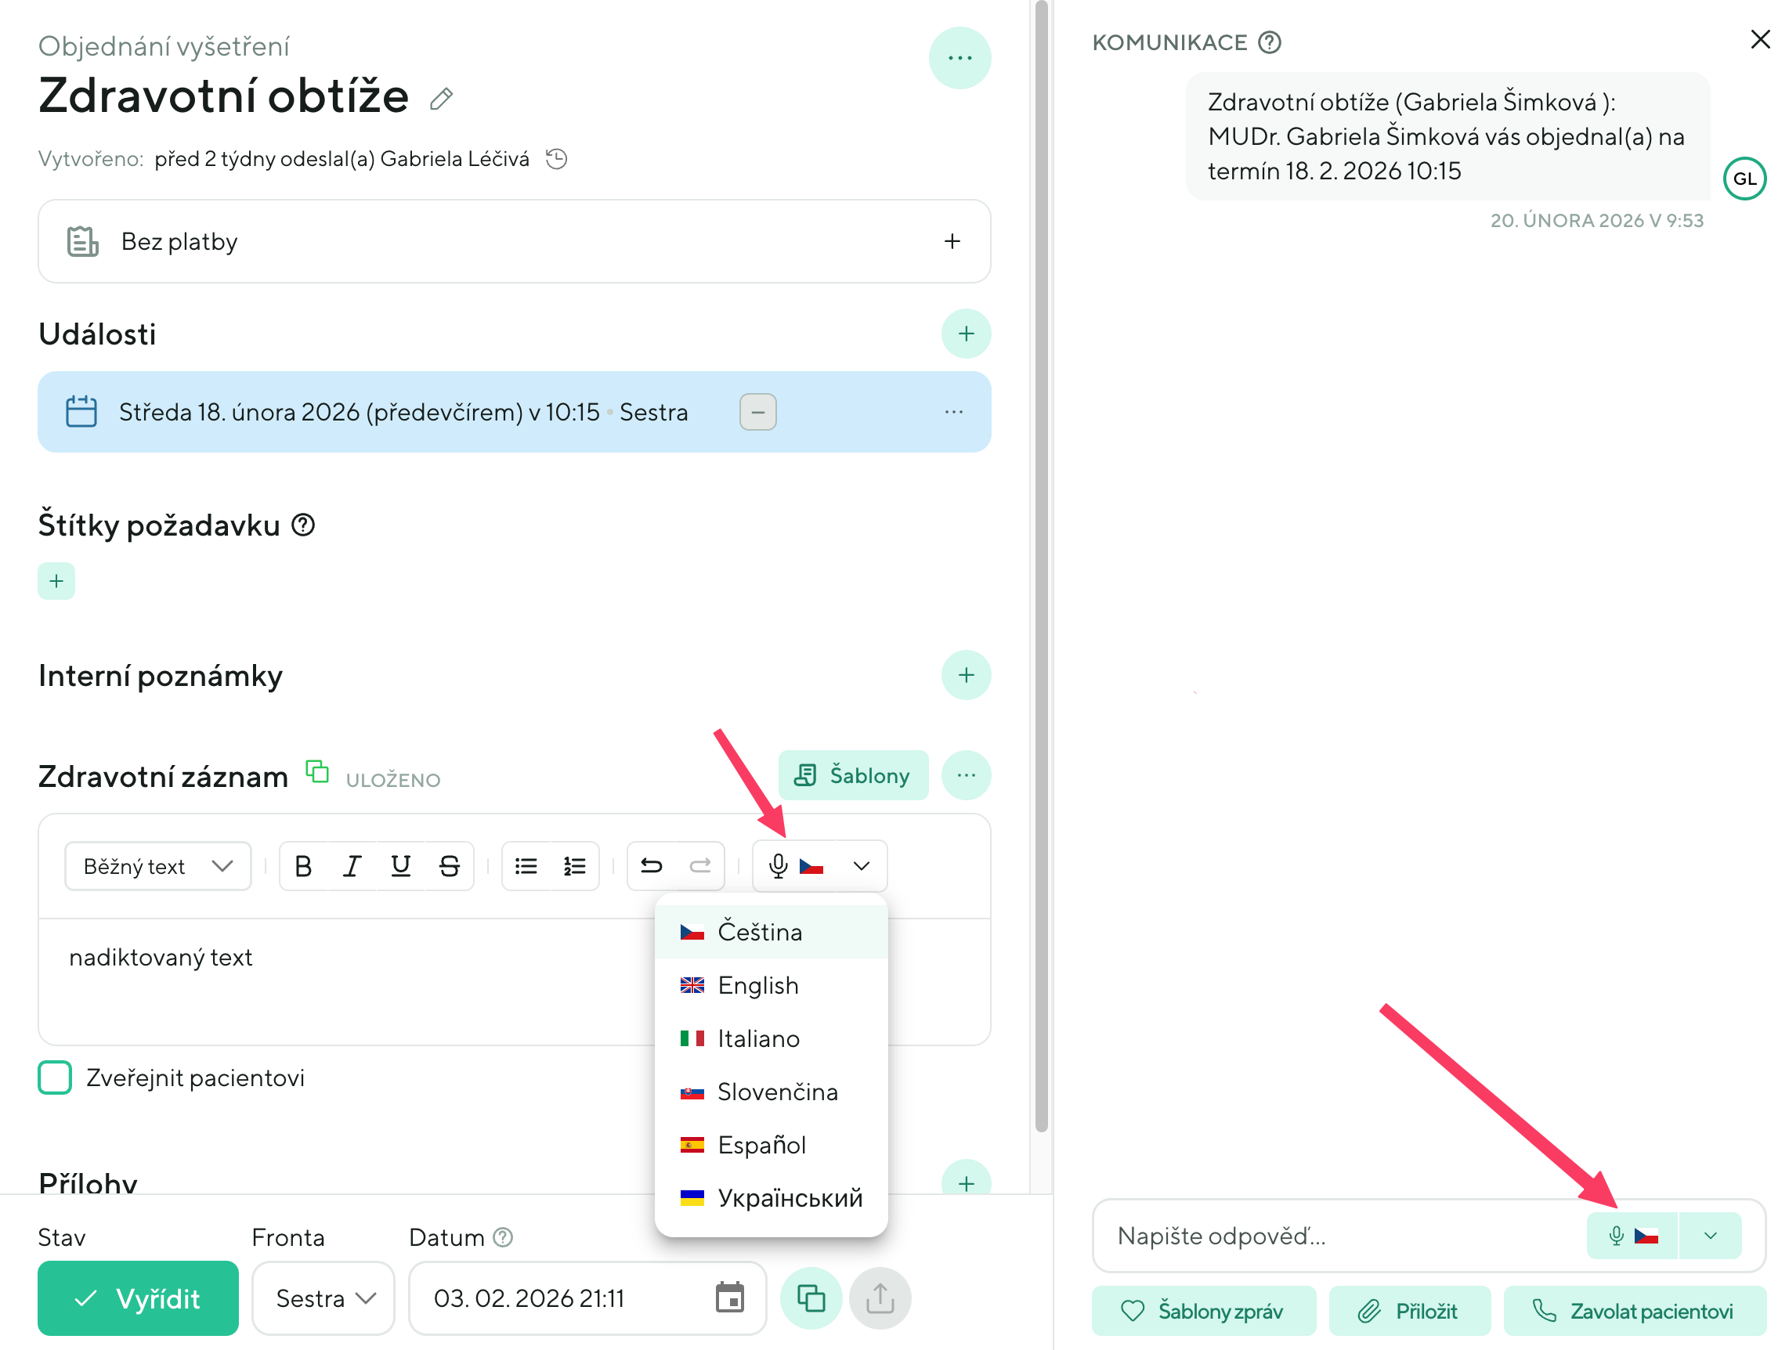Open the Běžný text style dropdown
This screenshot has height=1350, width=1789.
(x=157, y=866)
